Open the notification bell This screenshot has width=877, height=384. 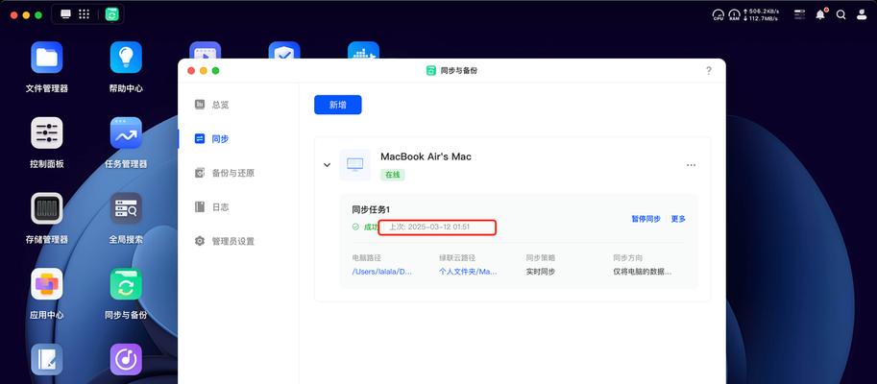click(820, 14)
